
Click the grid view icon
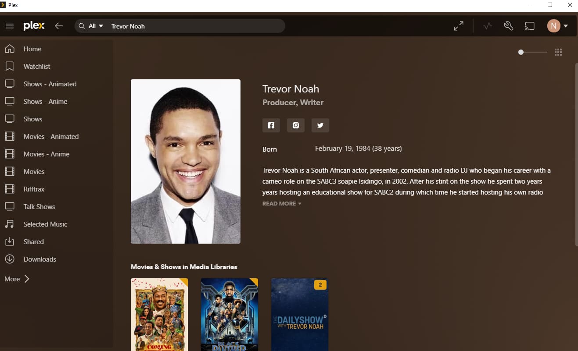(558, 52)
